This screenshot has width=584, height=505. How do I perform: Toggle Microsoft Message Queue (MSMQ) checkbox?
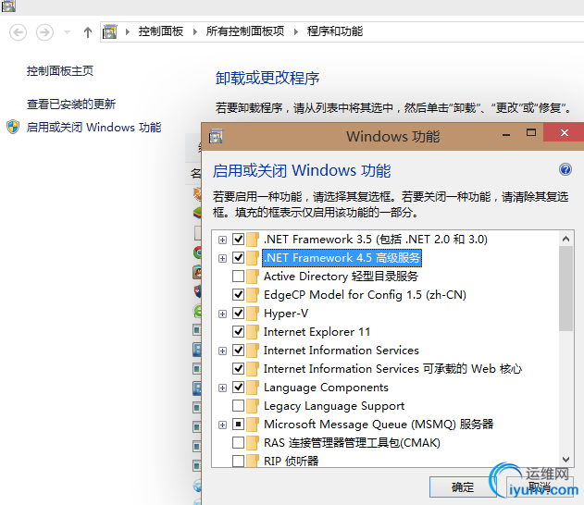coord(239,424)
